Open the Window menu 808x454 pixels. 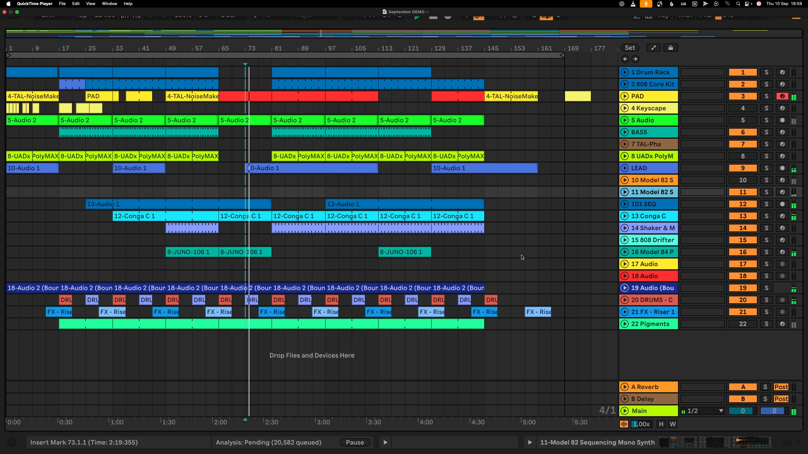click(110, 4)
